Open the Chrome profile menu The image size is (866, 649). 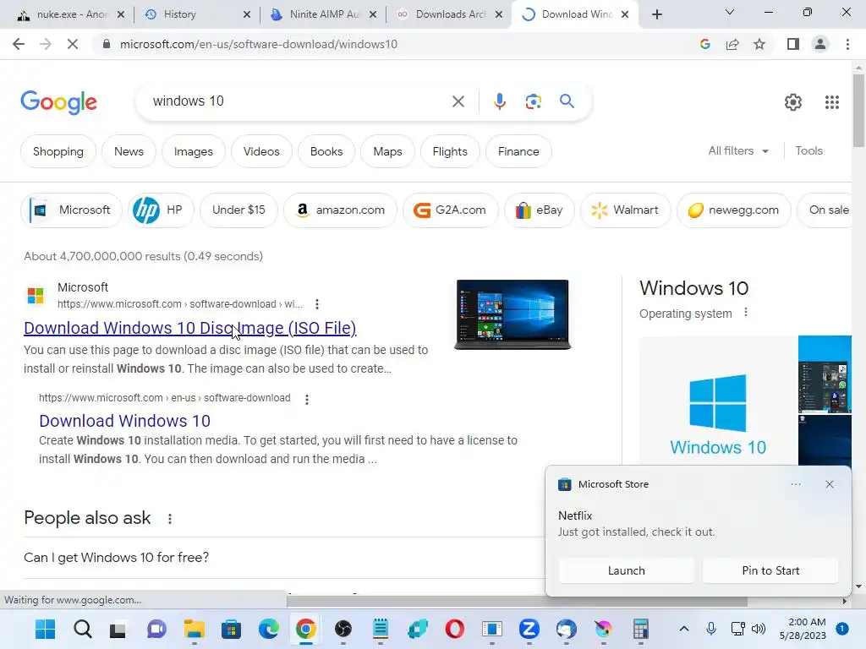click(x=820, y=44)
